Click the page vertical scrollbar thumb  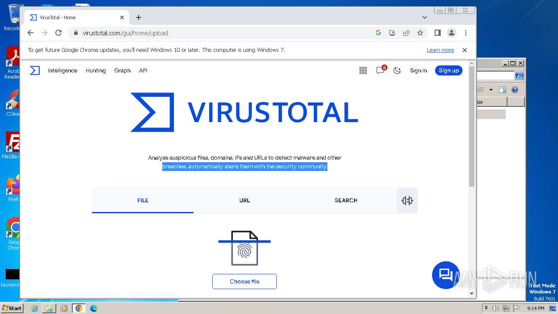(472, 126)
